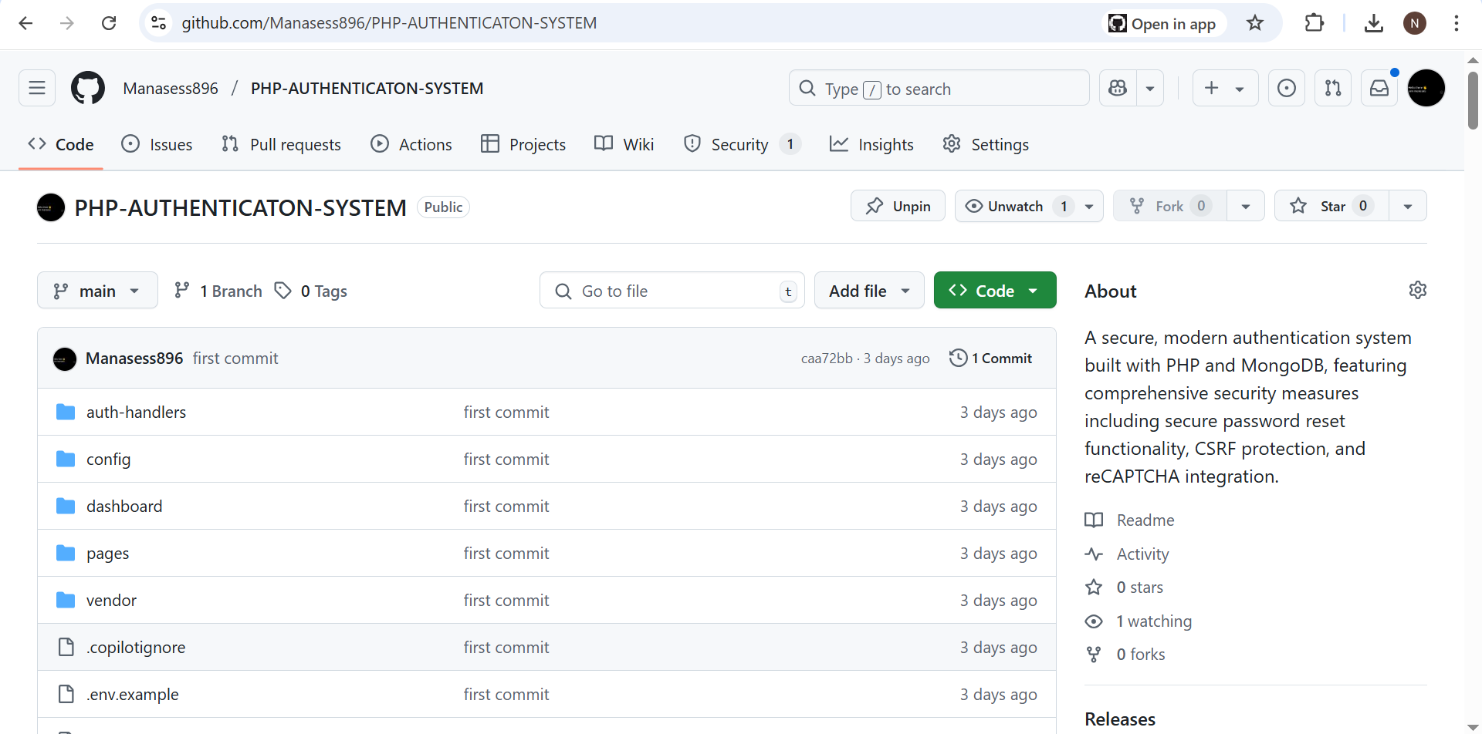1482x734 pixels.
Task: Select the browser address bar URL
Action: point(389,23)
